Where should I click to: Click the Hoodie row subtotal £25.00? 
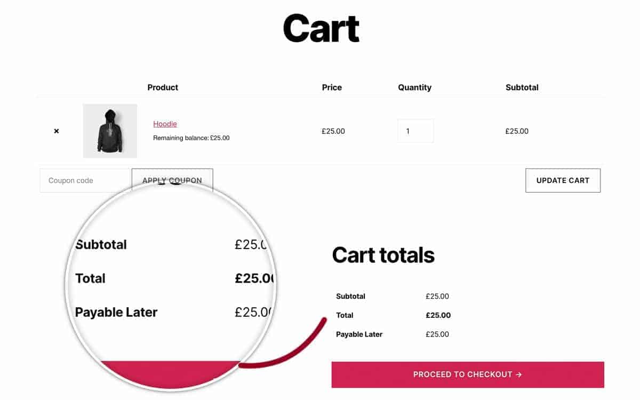click(517, 131)
